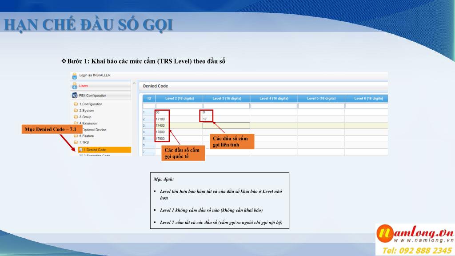Select the Level 2 cell containing 17100

coord(179,119)
